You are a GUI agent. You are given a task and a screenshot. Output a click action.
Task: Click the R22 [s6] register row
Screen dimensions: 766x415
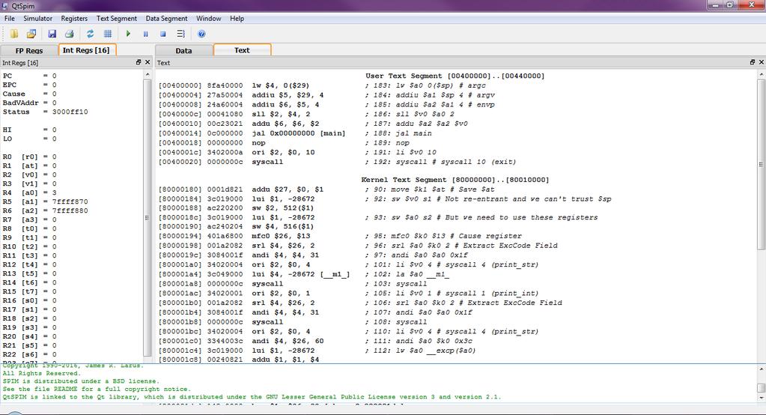pyautogui.click(x=29, y=354)
